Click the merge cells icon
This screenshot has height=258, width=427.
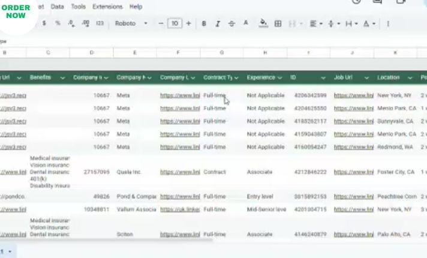(292, 24)
